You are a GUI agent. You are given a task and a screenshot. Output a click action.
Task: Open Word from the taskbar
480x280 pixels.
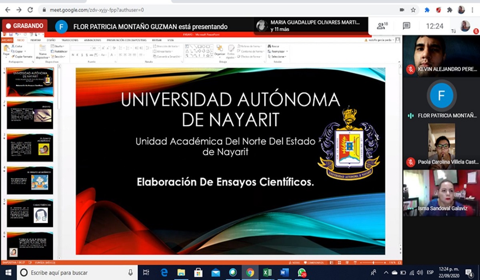click(284, 272)
